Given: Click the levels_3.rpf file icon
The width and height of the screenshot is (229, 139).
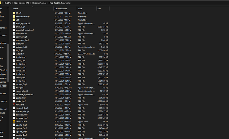Looking at the screenshot, I should [14, 67].
